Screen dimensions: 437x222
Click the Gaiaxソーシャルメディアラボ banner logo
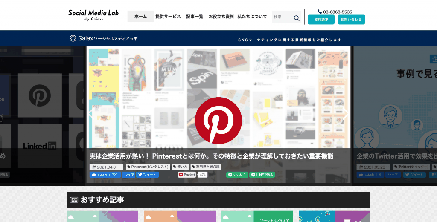pyautogui.click(x=104, y=38)
